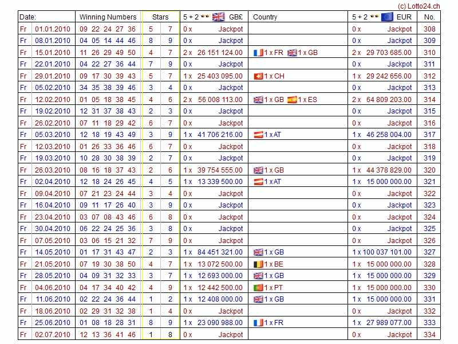This screenshot has height=344, width=458.
Task: Click the French flag in the 25.06.2010 row
Action: (x=258, y=323)
